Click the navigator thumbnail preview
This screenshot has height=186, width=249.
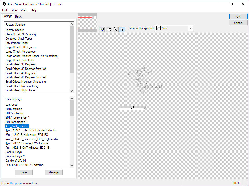[87, 23]
